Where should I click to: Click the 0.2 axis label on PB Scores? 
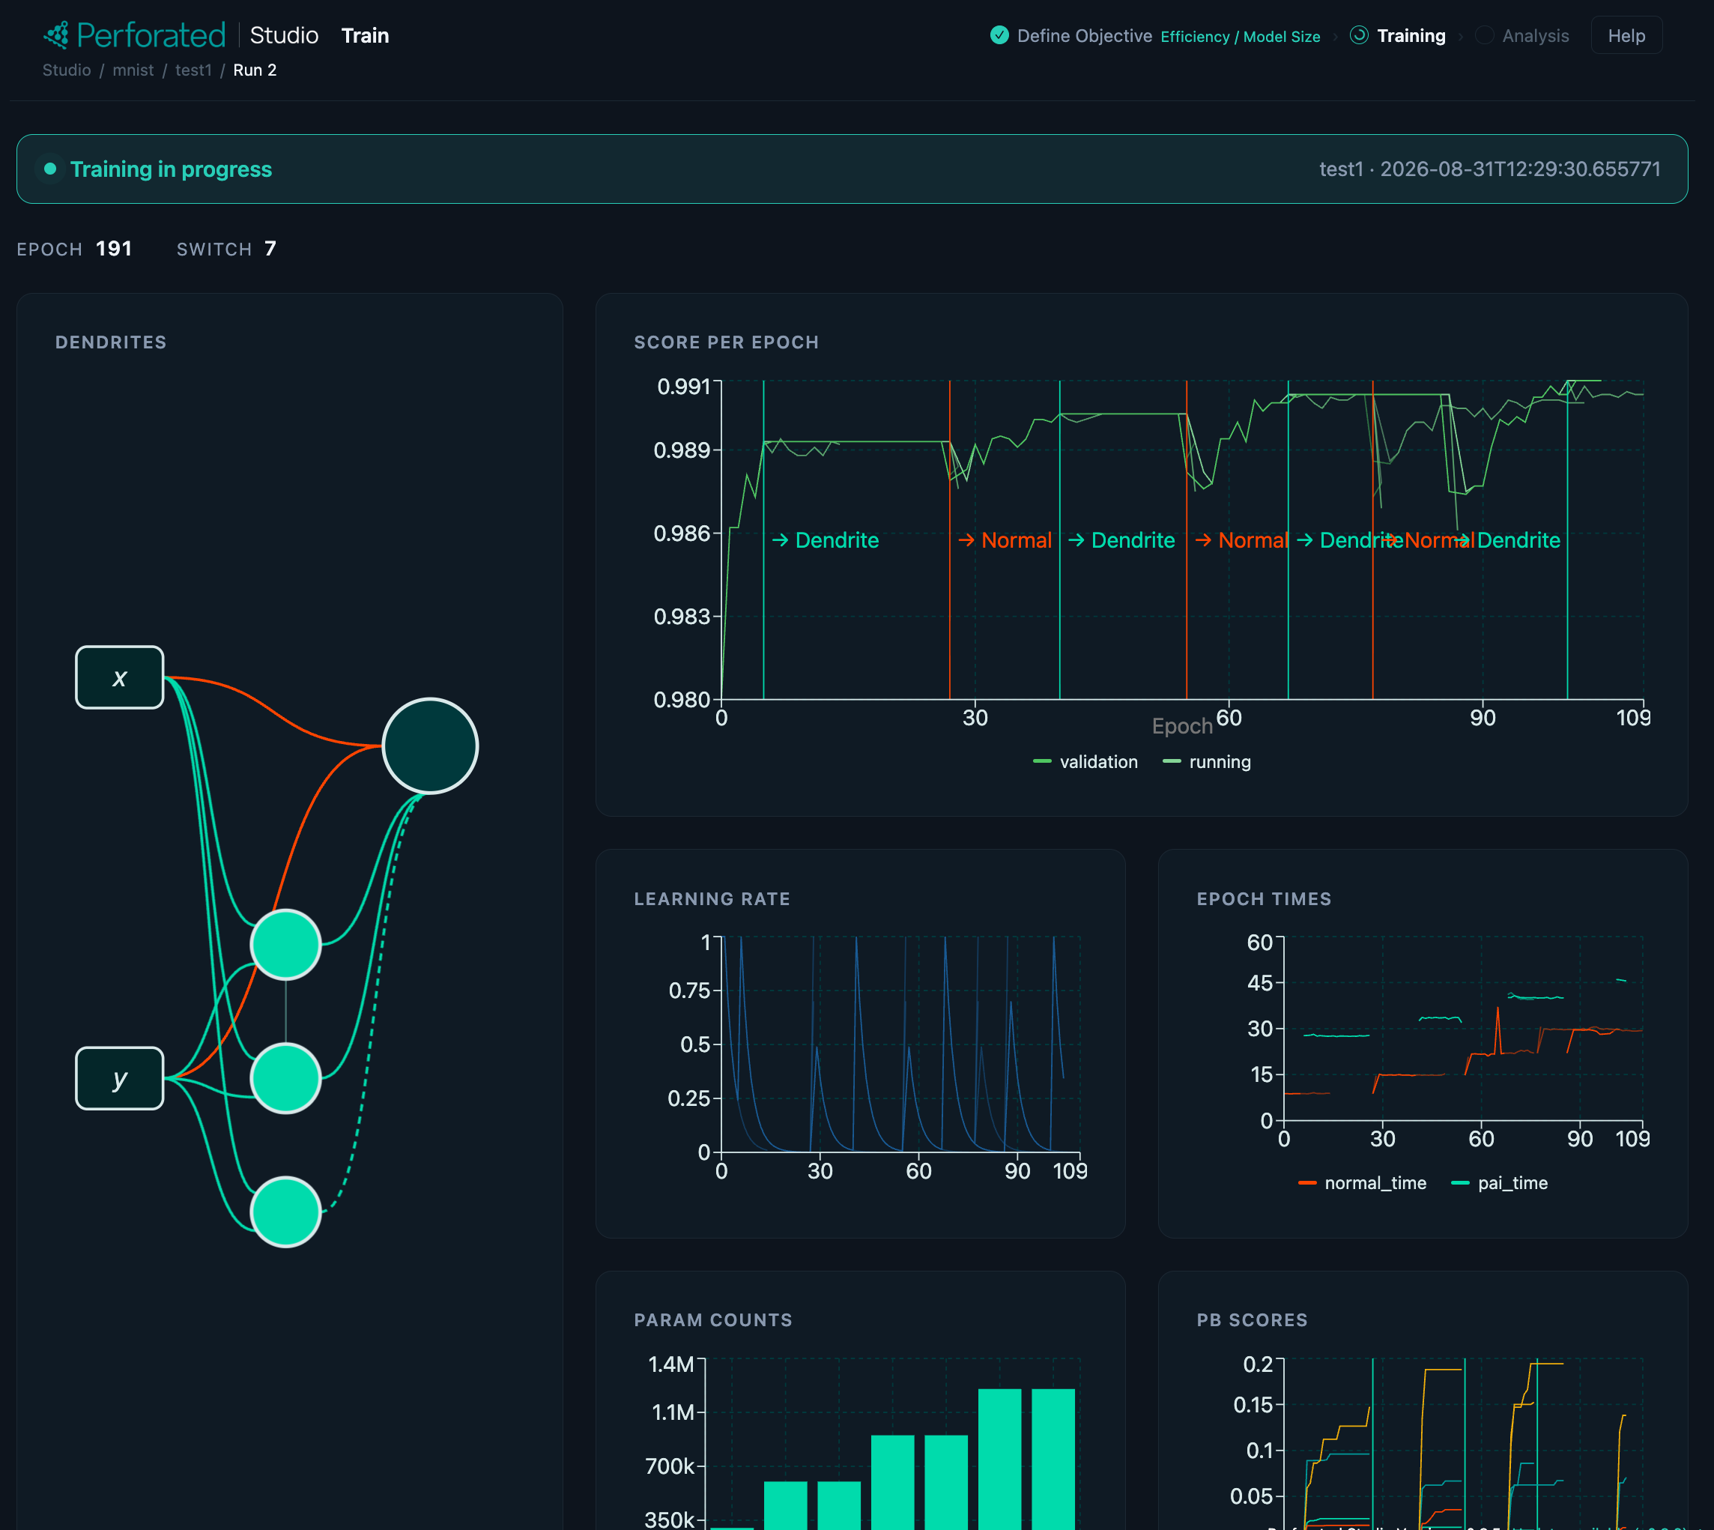pos(1258,1364)
